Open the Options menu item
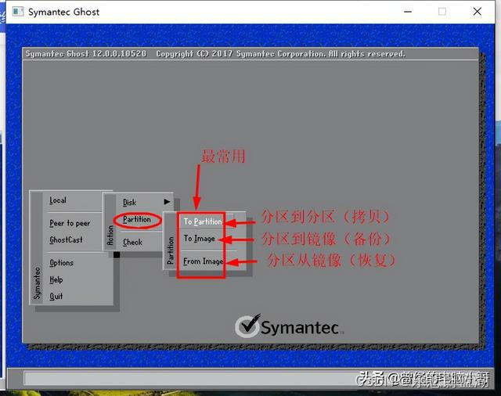501x396 pixels. pos(61,263)
